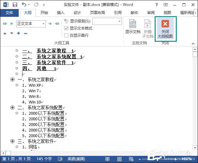
Task: Switch to Read Mode view icon
Action: pos(108,159)
